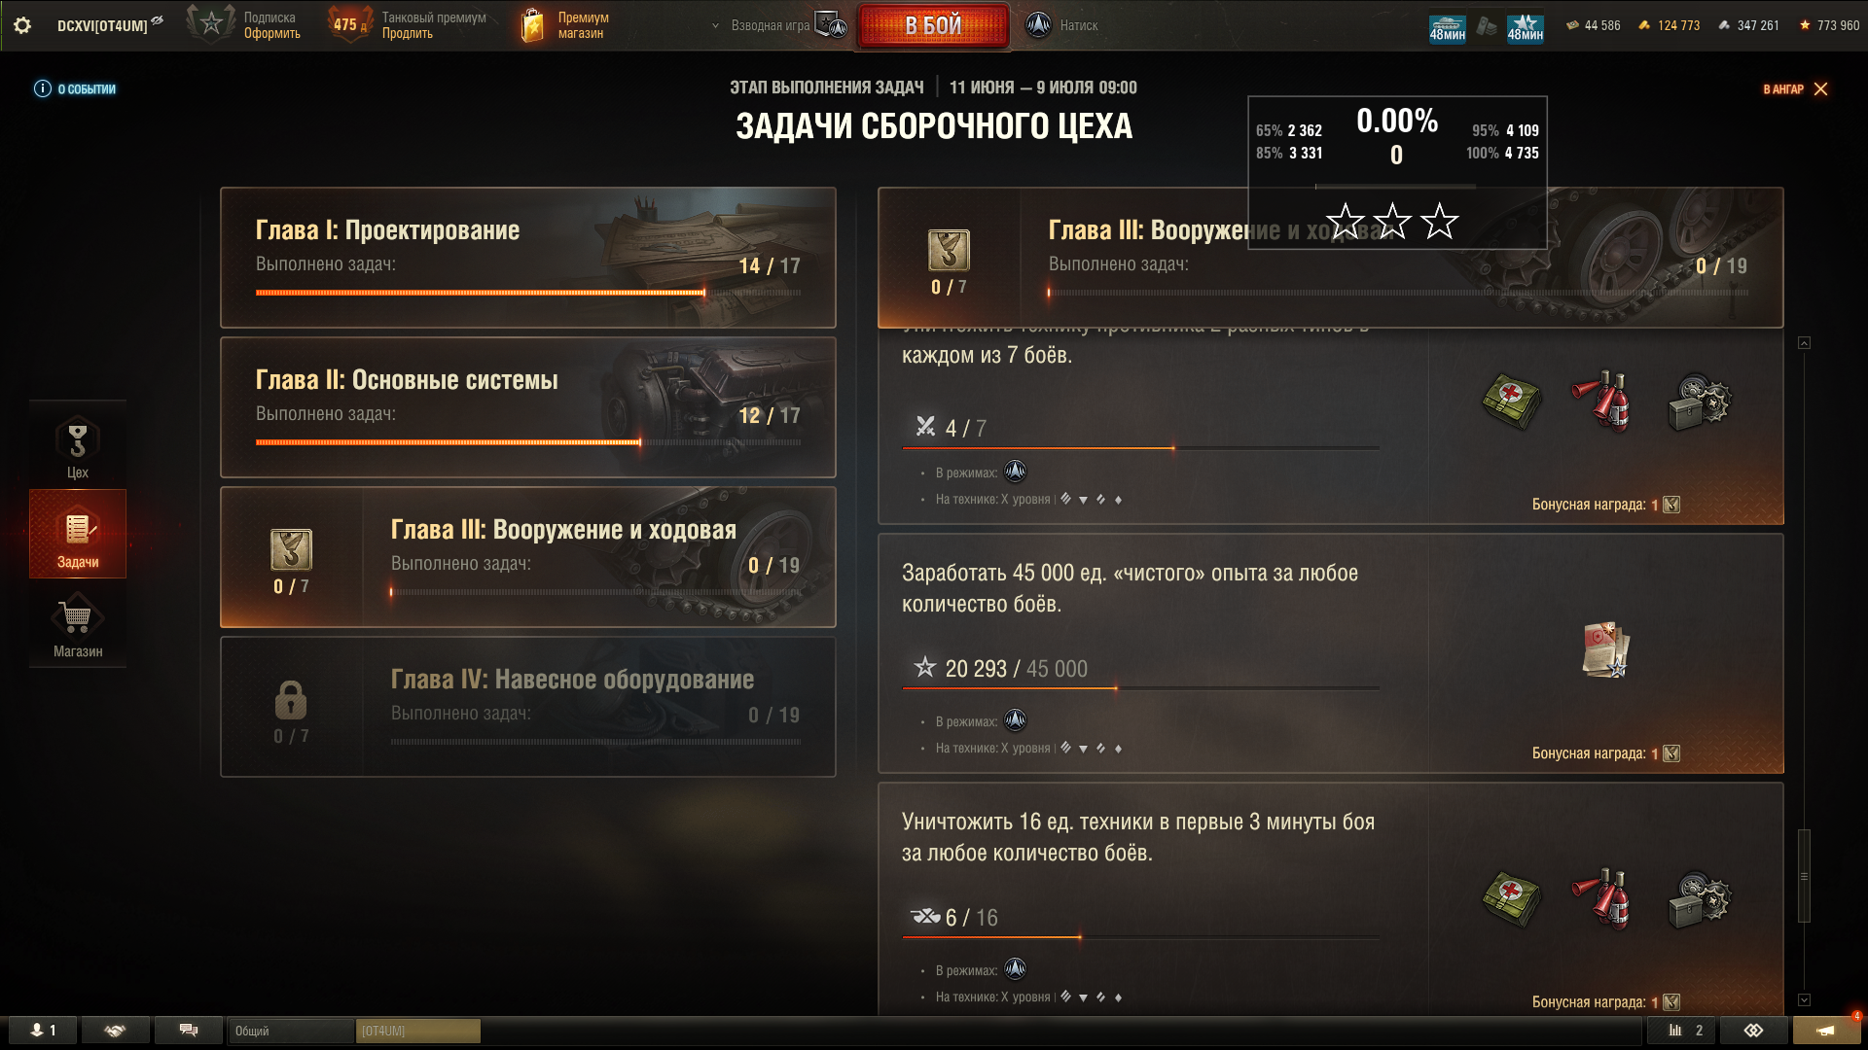
Task: Open the Натиск mode icon
Action: pos(1038,25)
